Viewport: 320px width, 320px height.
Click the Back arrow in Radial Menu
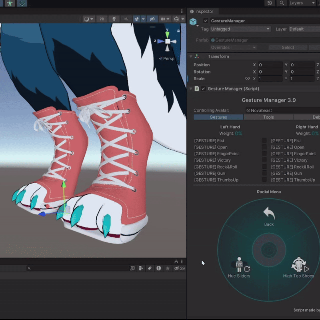coord(269,216)
